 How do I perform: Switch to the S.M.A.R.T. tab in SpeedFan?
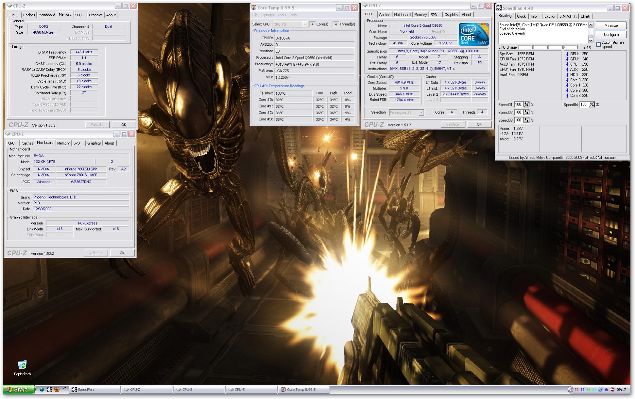tap(568, 16)
